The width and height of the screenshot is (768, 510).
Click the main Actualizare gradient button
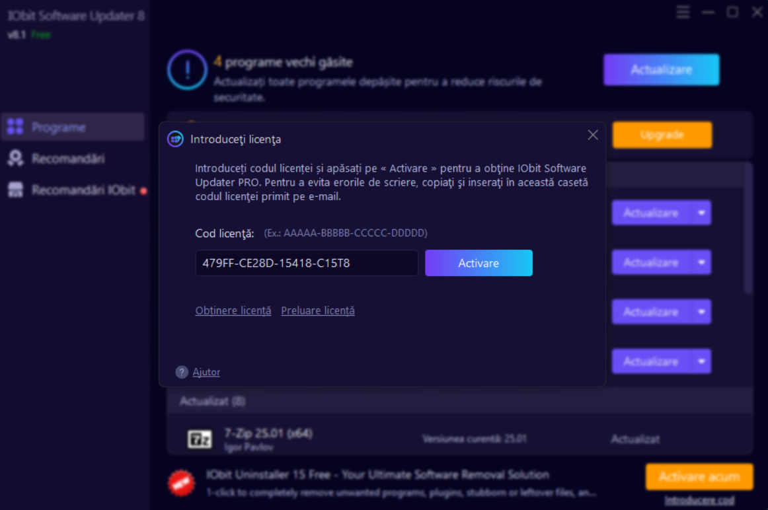(x=661, y=69)
